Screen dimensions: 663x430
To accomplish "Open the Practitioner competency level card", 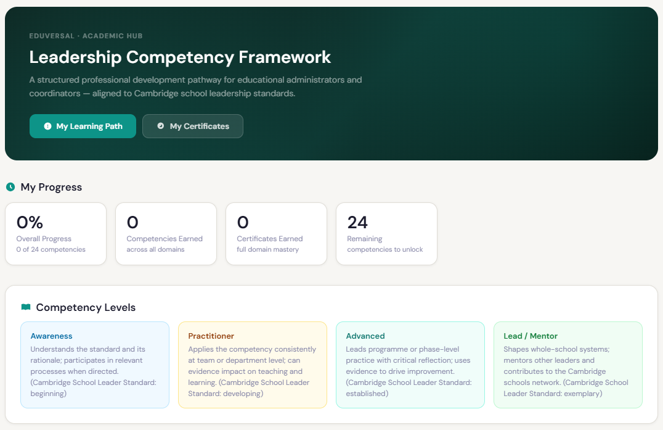I will pos(253,365).
